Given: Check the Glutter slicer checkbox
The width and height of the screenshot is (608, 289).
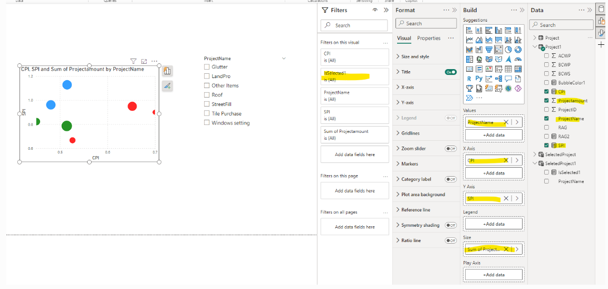Looking at the screenshot, I should point(207,67).
